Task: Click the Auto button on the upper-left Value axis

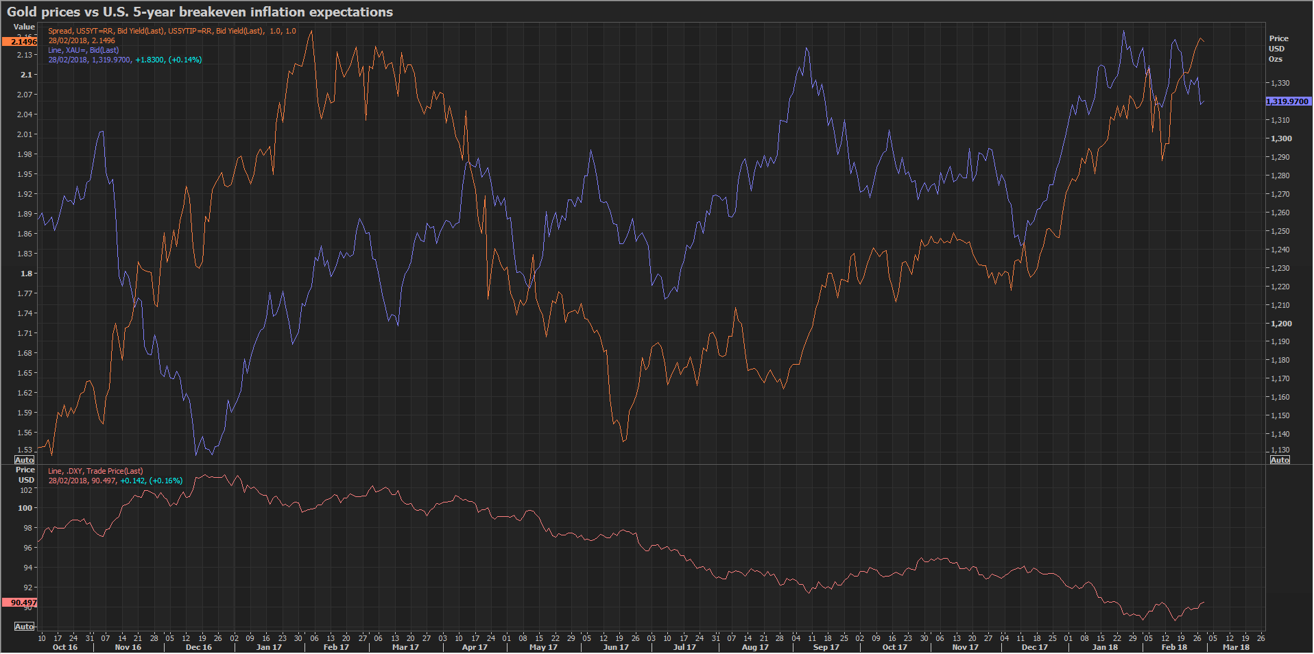Action: (x=24, y=460)
